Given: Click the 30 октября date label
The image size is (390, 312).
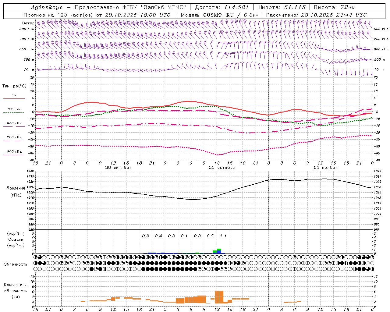Looking at the screenshot, I should pyautogui.click(x=119, y=168).
